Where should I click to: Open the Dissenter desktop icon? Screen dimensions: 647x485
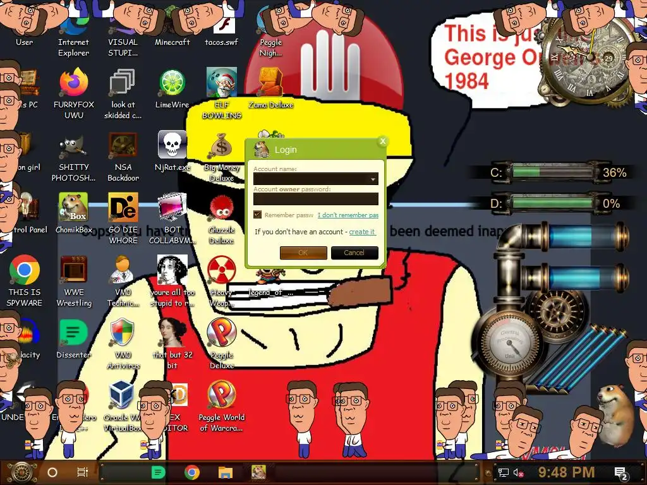(x=73, y=333)
